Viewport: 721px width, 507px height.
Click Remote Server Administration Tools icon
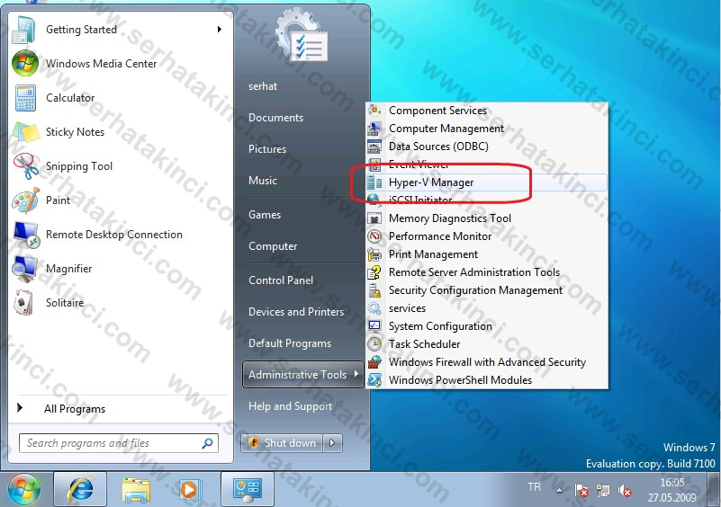(374, 272)
